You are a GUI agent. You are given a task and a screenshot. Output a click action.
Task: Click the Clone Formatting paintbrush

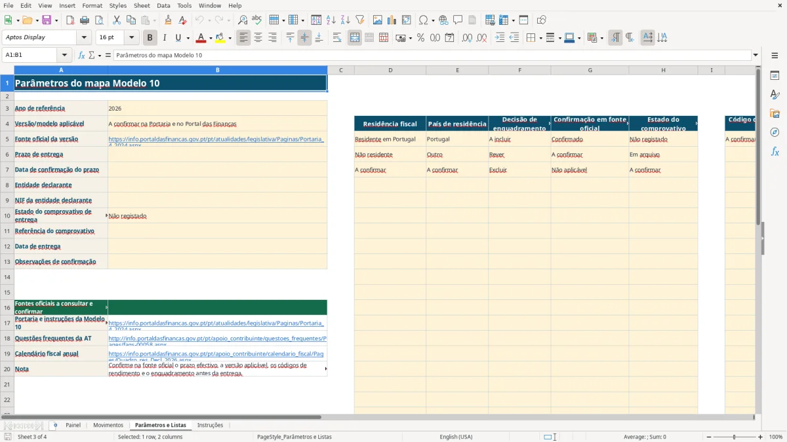pos(169,20)
